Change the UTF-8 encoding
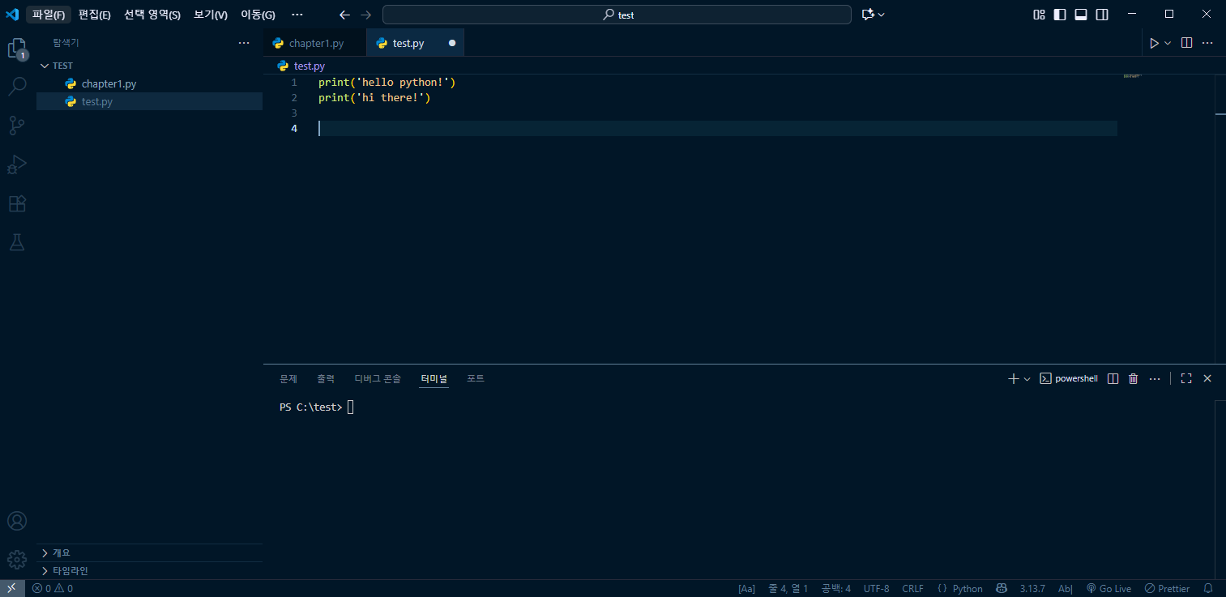Screen dimensions: 1226x597 [876, 589]
